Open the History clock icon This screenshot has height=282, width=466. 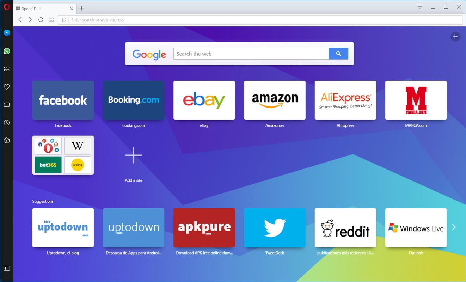(x=7, y=123)
